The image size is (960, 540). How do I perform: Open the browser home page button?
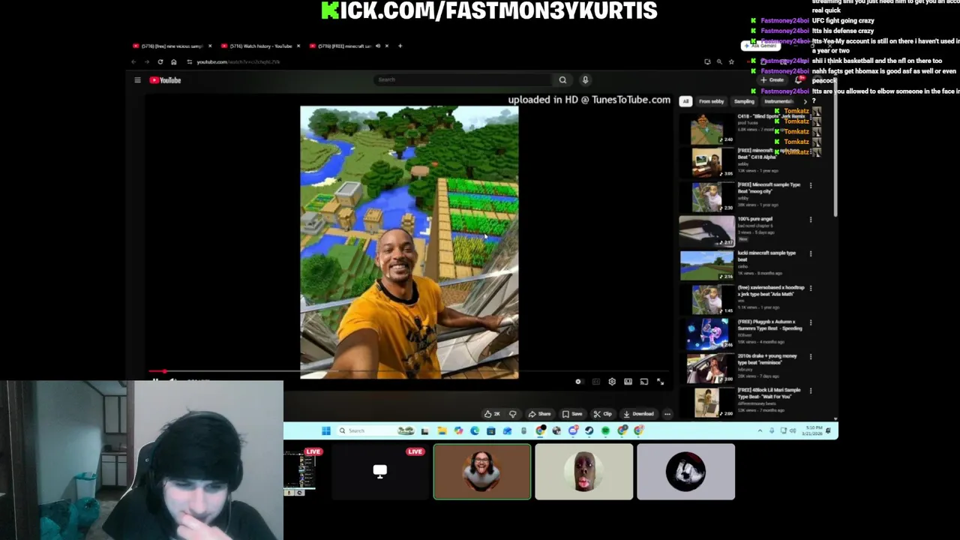click(173, 62)
